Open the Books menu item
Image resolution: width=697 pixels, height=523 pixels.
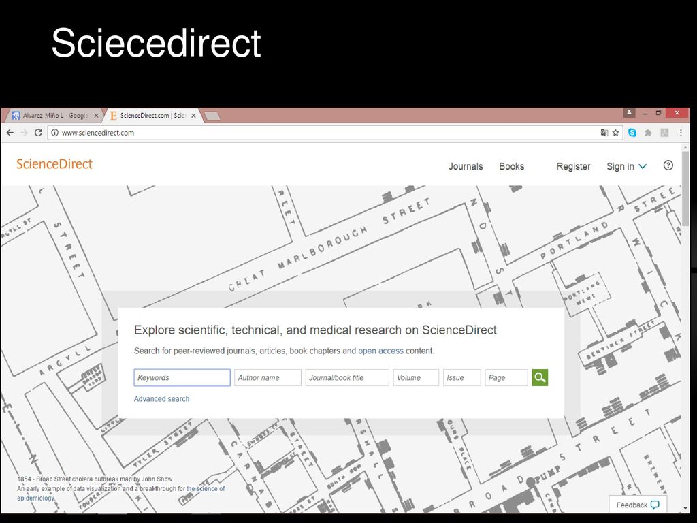click(x=512, y=166)
